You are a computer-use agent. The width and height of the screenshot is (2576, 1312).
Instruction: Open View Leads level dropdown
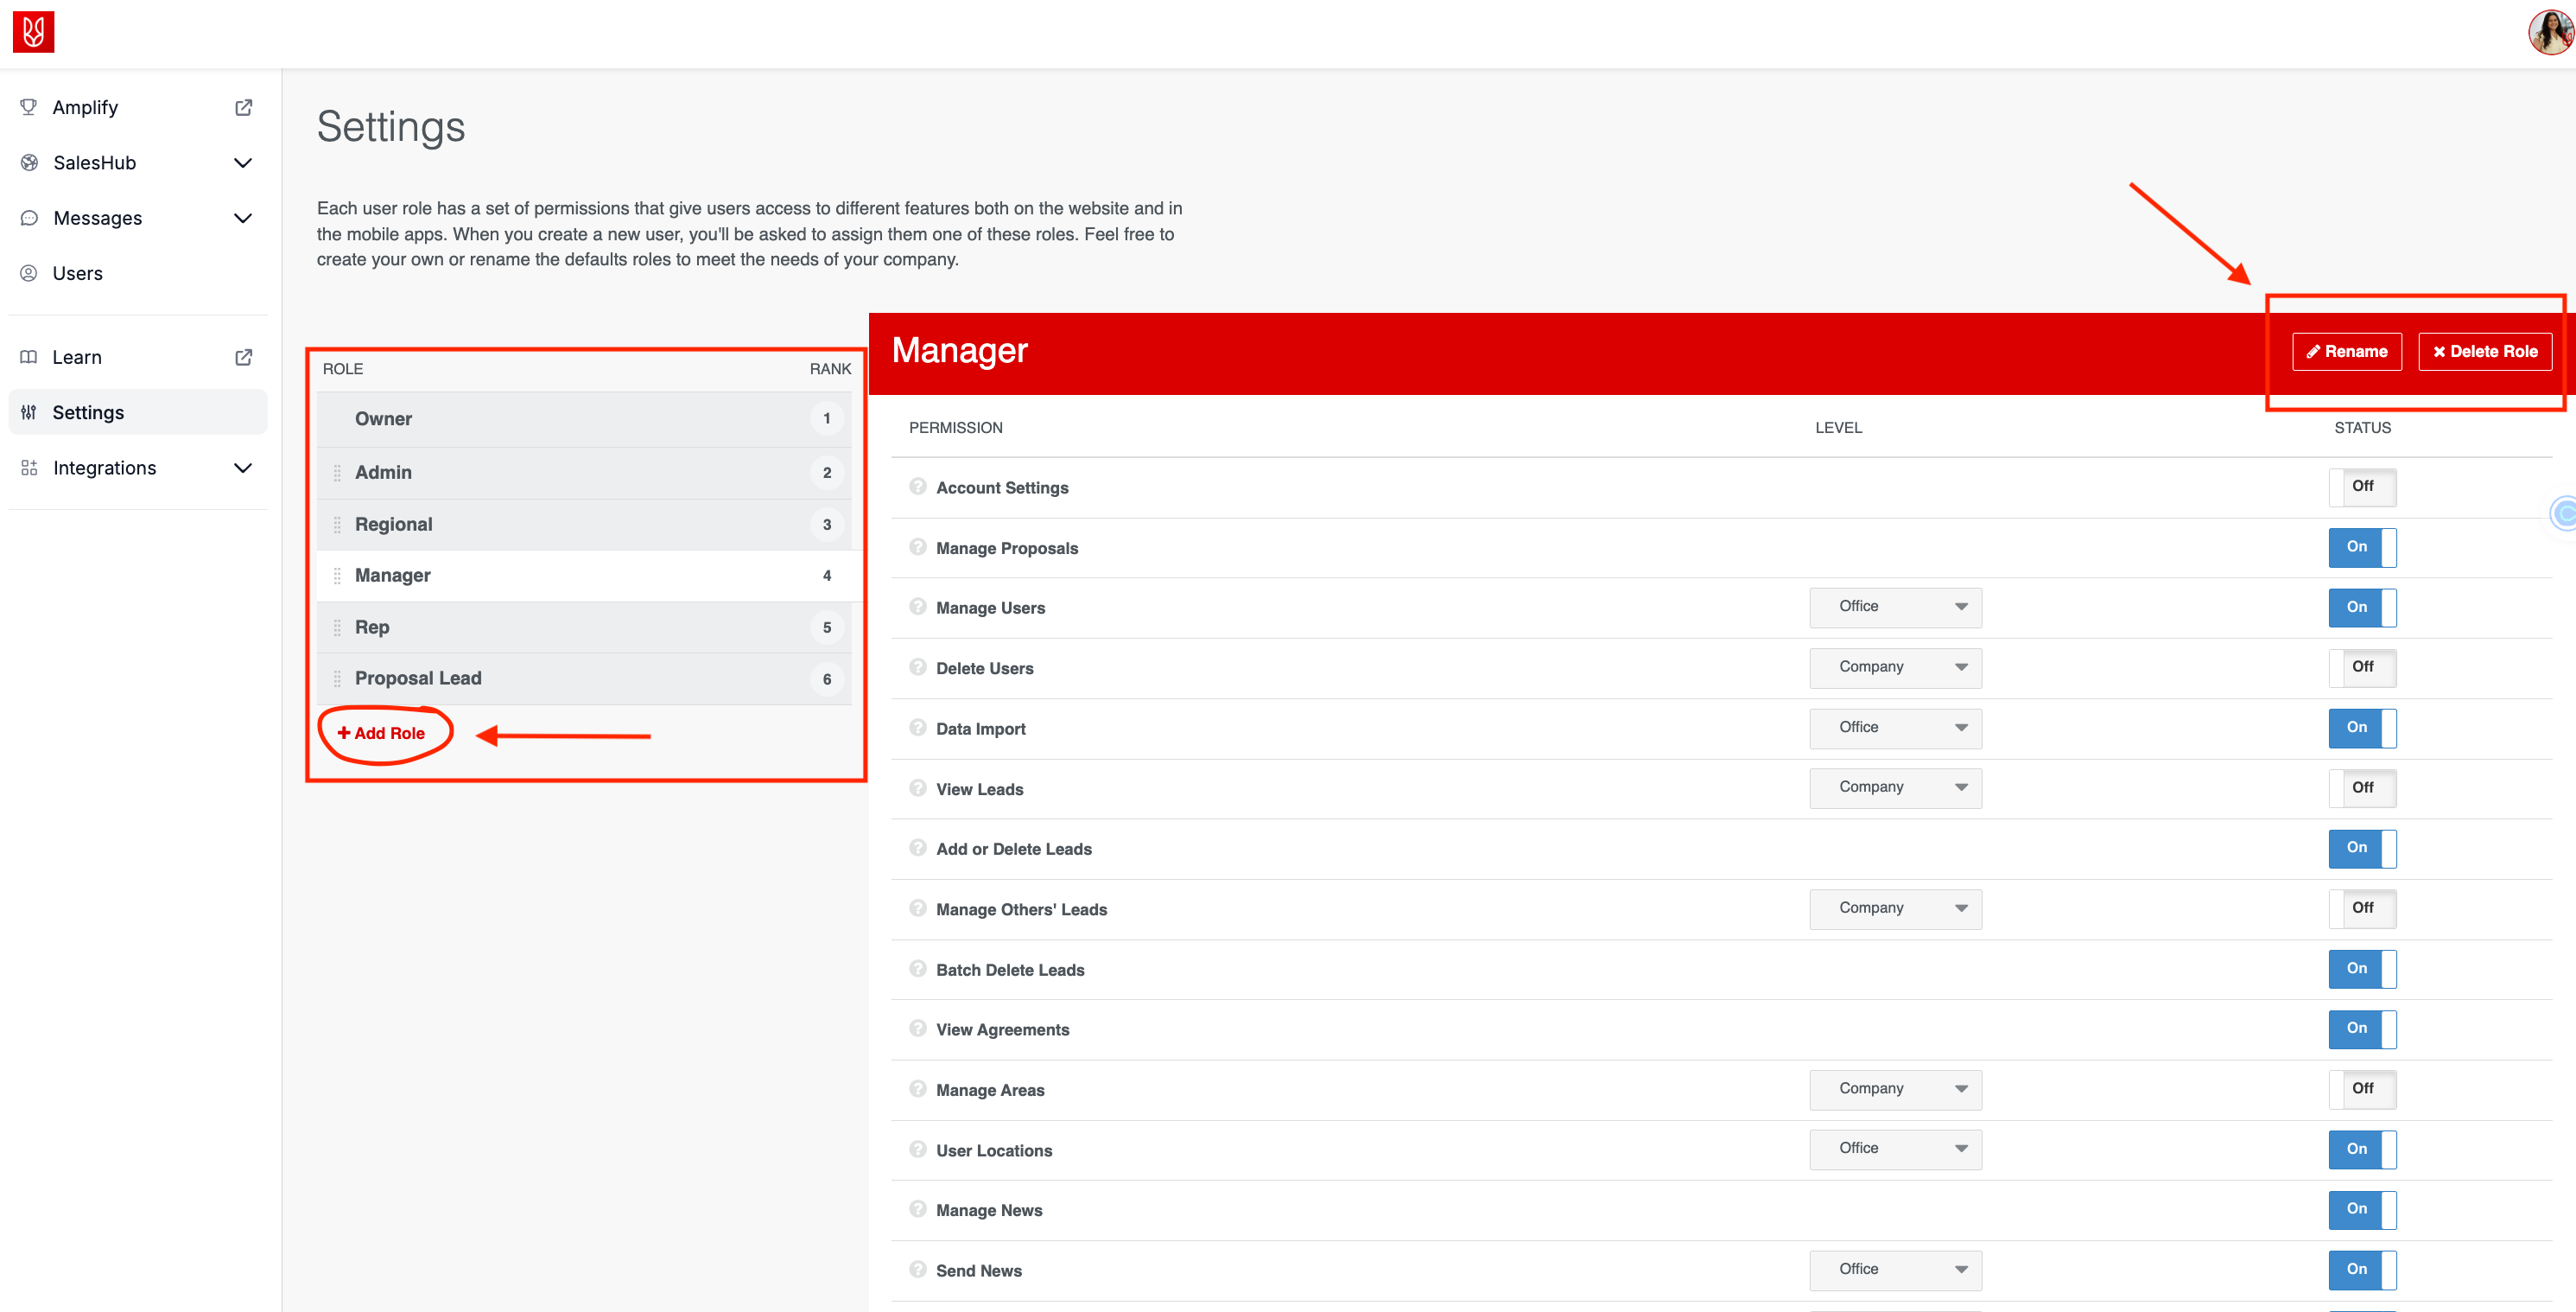point(1895,787)
